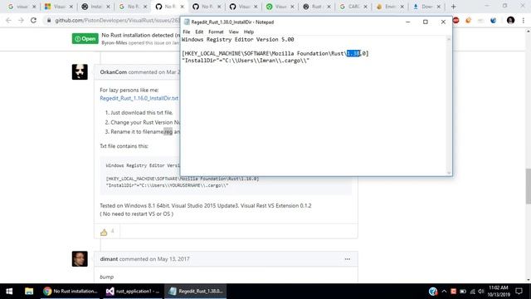The image size is (531, 299).
Task: Open the Chrome profile avatar
Action: pos(511,20)
